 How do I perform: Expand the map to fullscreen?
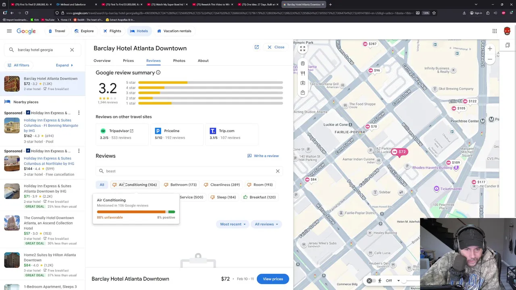(x=302, y=49)
